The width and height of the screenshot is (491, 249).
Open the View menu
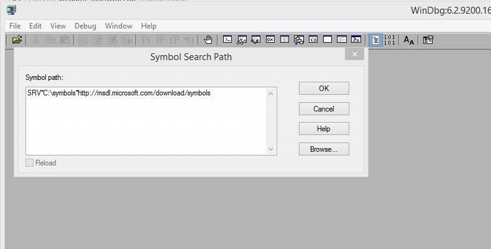click(x=58, y=26)
